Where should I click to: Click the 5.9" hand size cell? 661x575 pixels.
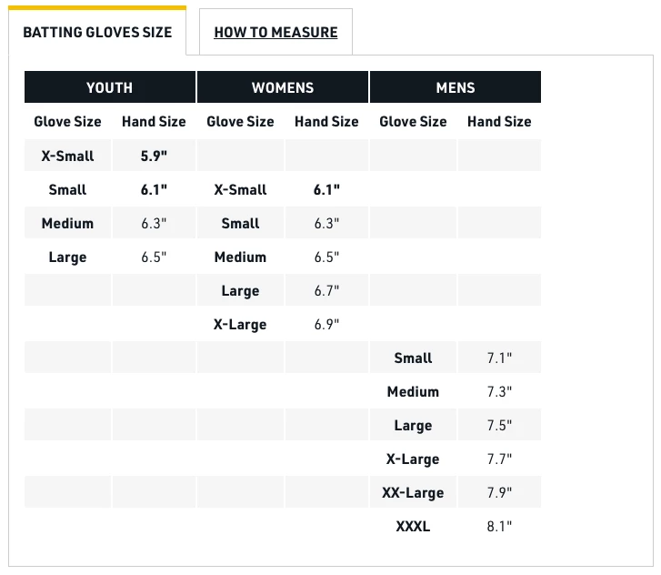(x=154, y=156)
